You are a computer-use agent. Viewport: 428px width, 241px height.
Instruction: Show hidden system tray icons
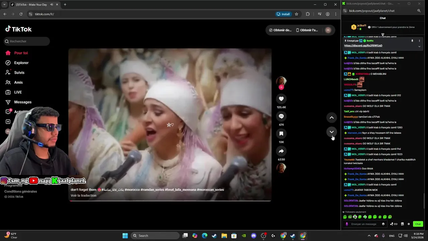369,236
